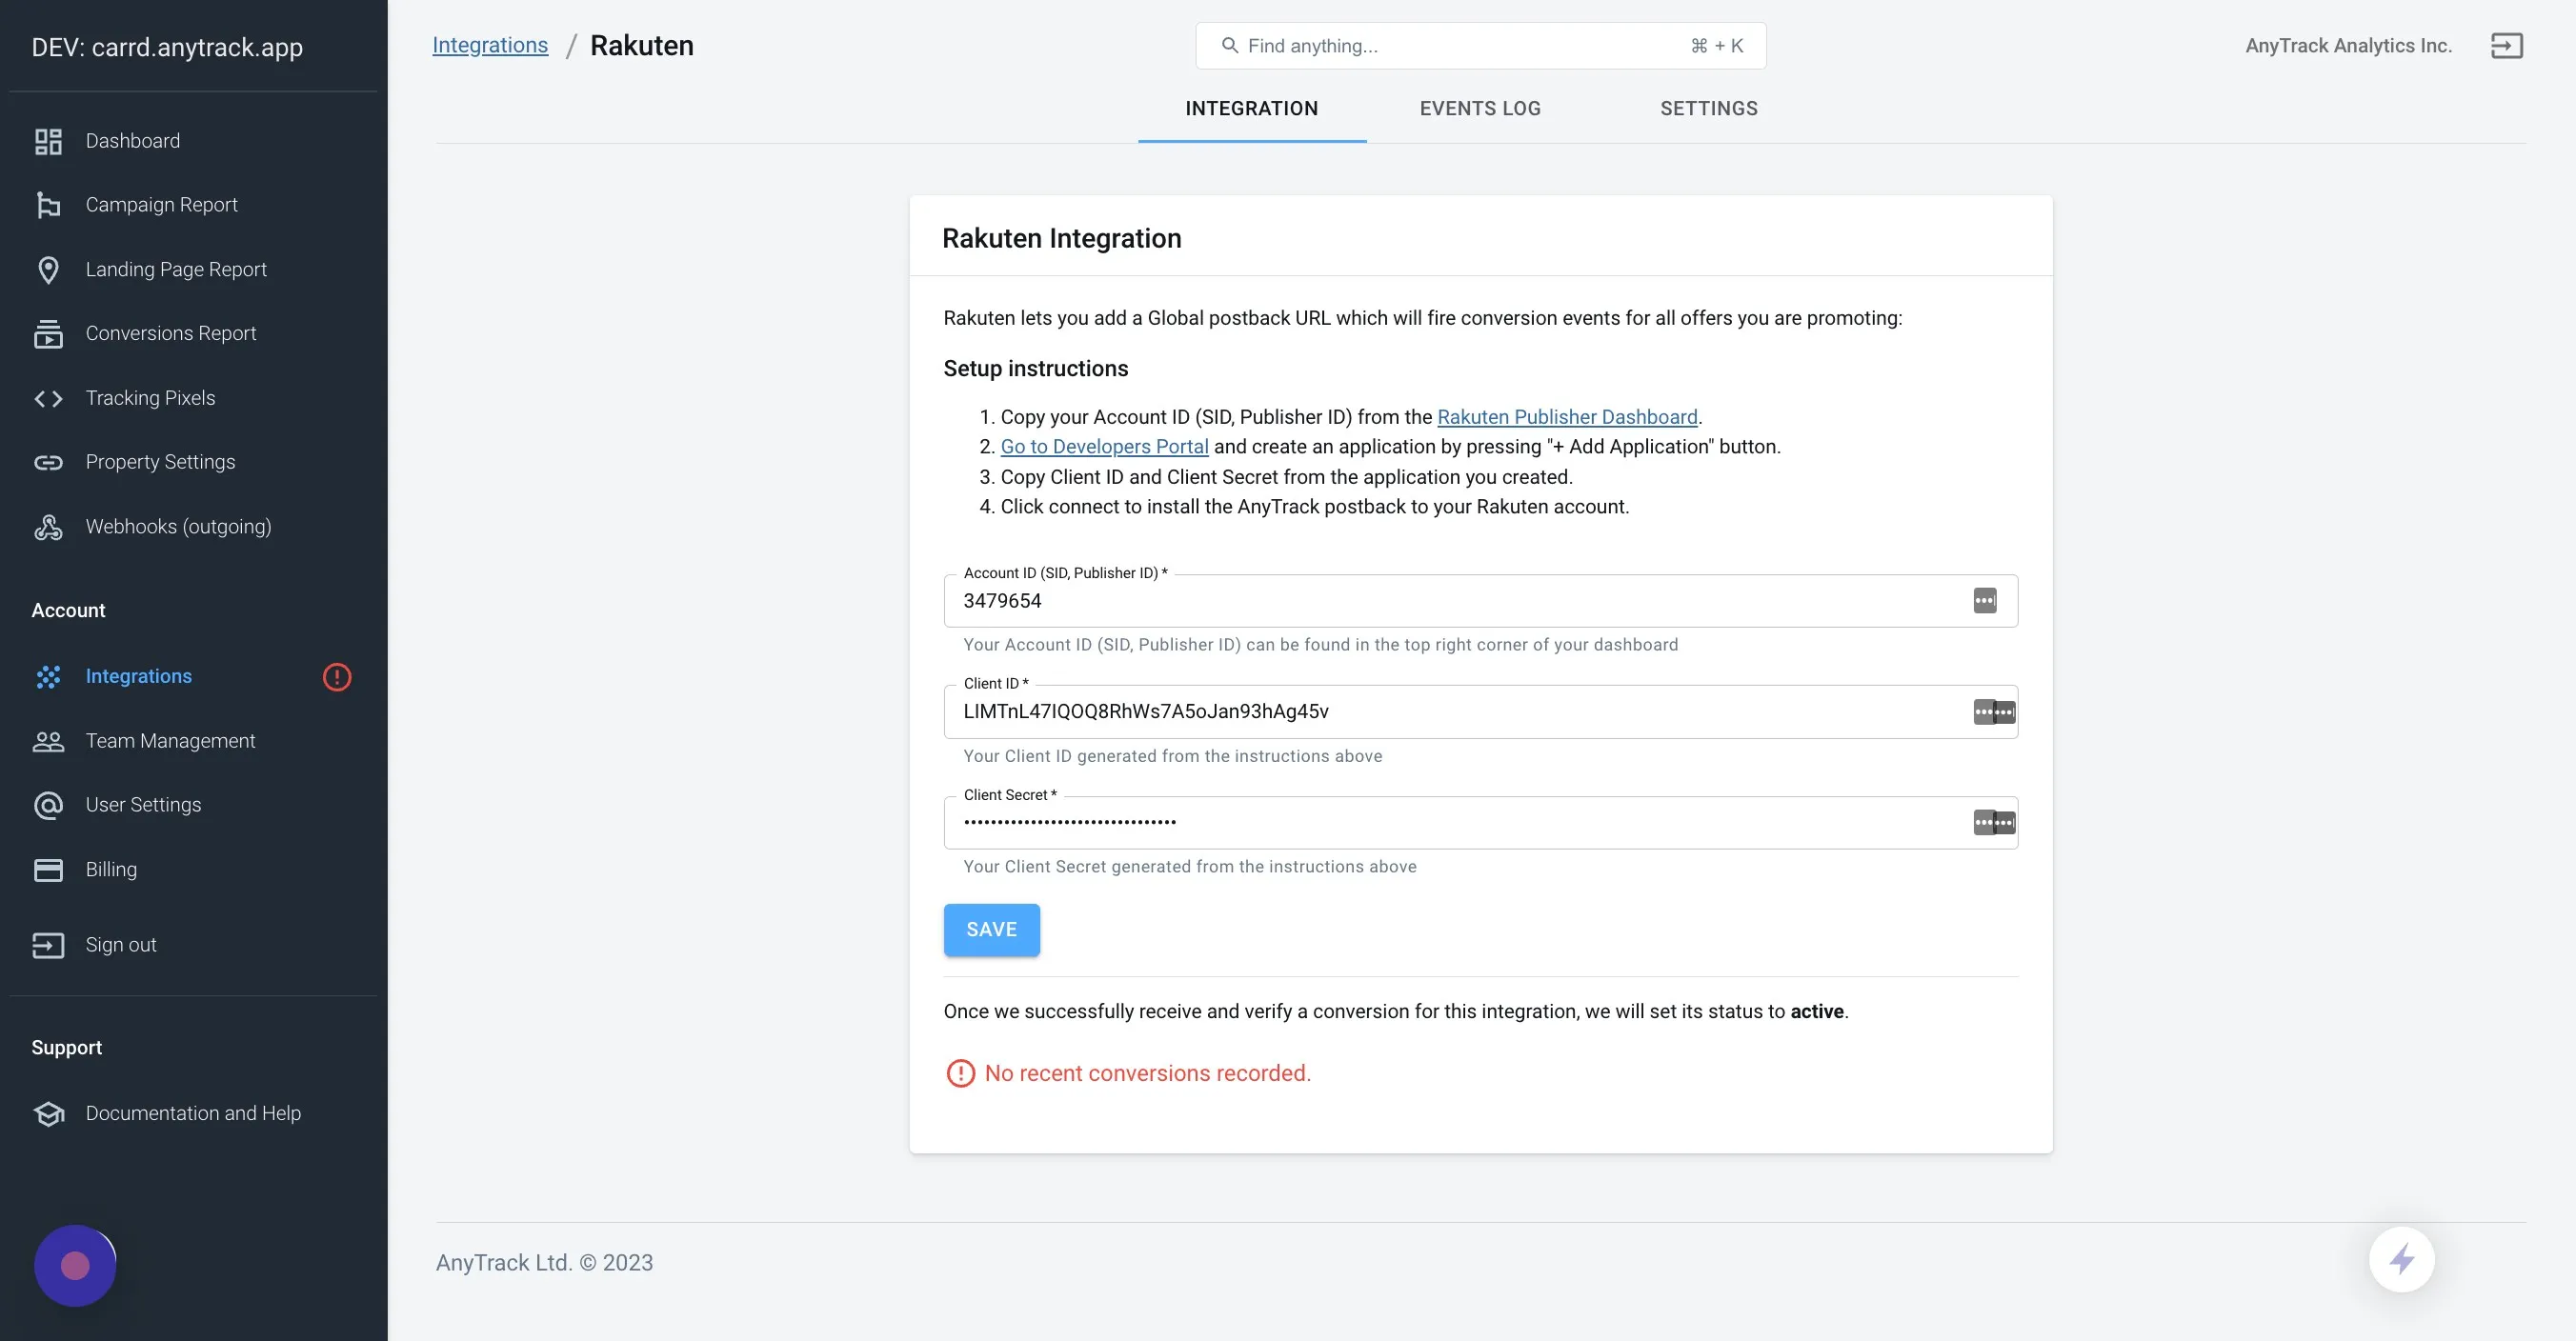Click the Team Management people icon
The image size is (2576, 1341).
(48, 741)
